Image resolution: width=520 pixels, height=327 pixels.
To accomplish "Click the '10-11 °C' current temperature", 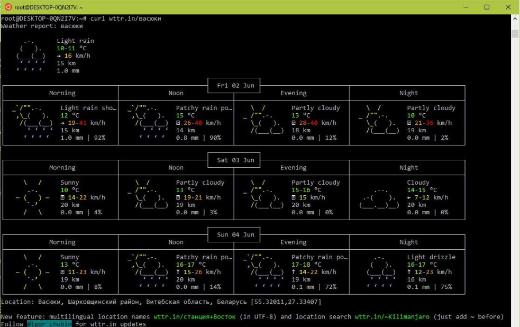I will click(71, 48).
